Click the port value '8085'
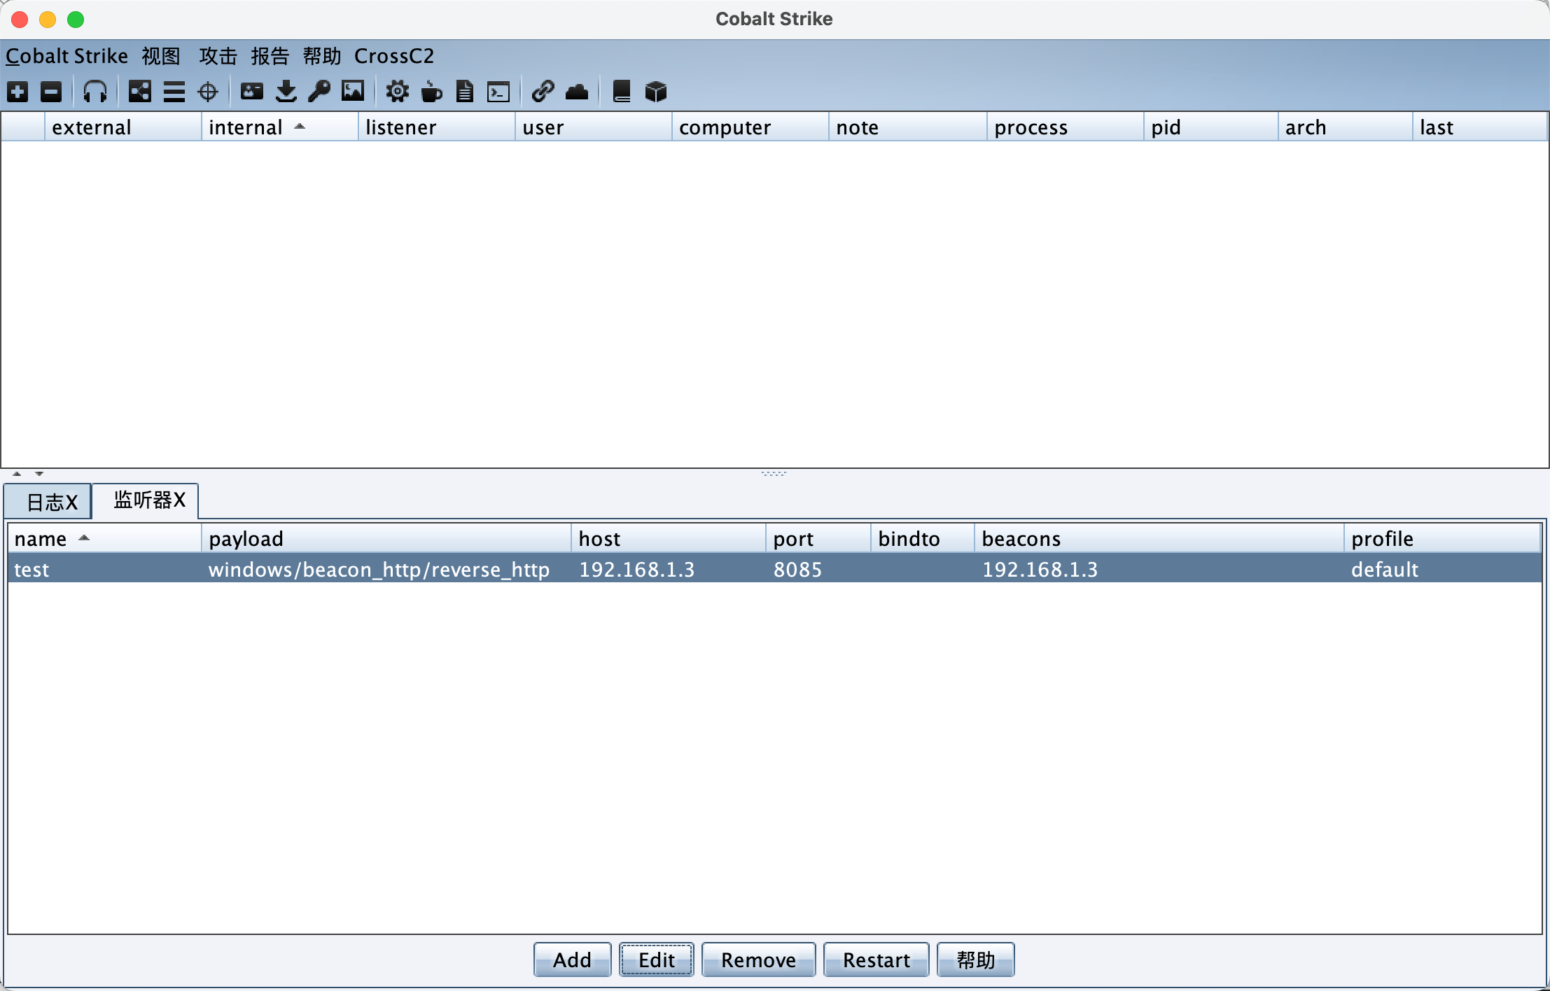1550x991 pixels. [x=797, y=569]
